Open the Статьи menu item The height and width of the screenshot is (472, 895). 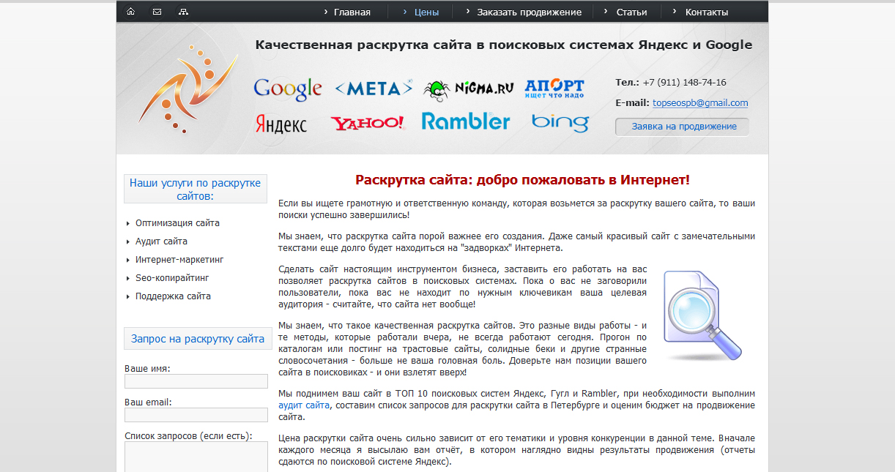coord(631,12)
